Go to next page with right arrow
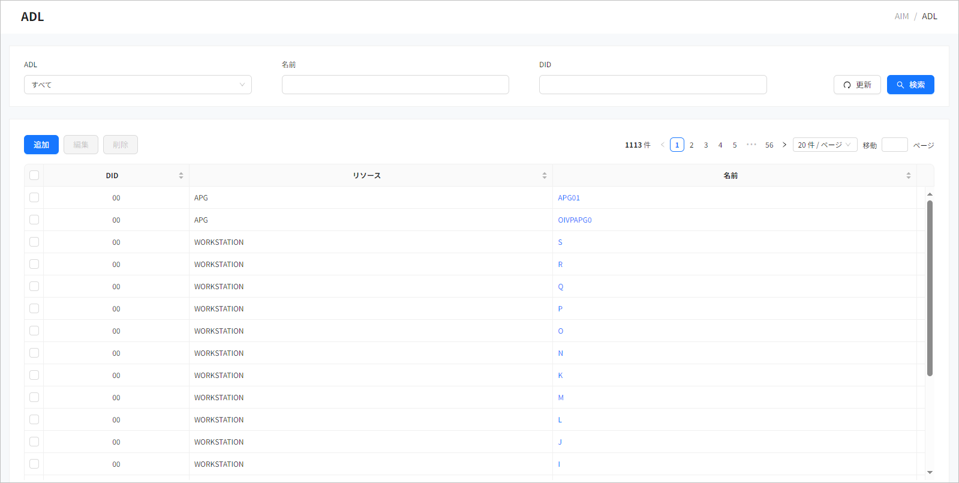The height and width of the screenshot is (483, 959). [784, 145]
